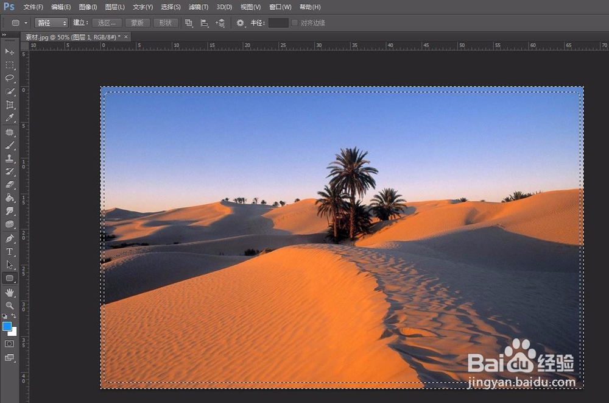Click the 形状 button
Viewport: 609px width, 403px height.
(166, 23)
